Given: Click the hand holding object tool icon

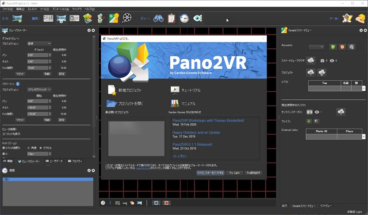Looking at the screenshot, I should (x=360, y=19).
